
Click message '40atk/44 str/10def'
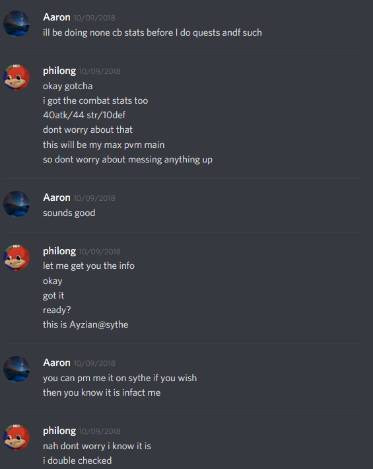pos(85,115)
